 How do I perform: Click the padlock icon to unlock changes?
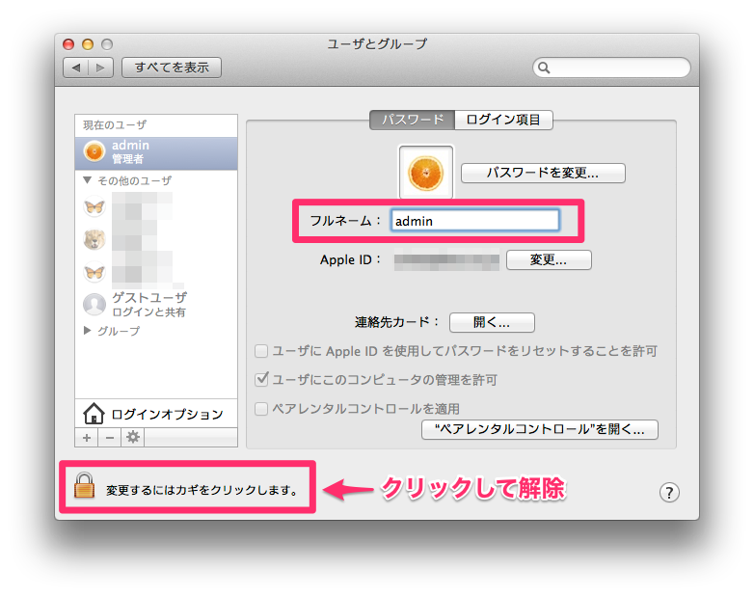86,488
